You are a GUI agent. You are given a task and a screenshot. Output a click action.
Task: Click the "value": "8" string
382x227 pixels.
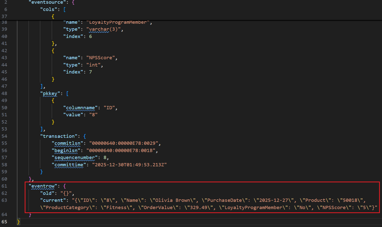pyautogui.click(x=80, y=115)
